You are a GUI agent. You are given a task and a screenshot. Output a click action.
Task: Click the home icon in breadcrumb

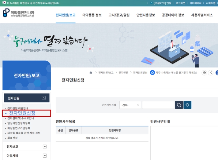pos(91,73)
